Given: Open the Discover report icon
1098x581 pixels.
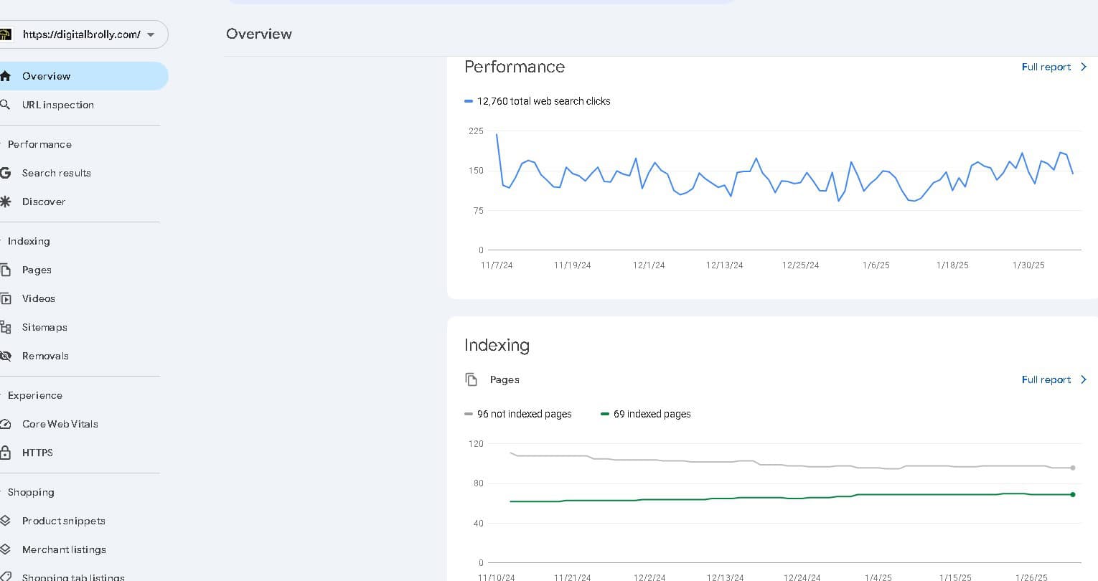Looking at the screenshot, I should (6, 202).
